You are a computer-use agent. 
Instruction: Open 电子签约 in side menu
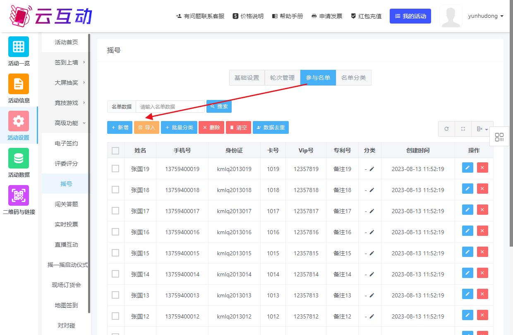(66, 143)
